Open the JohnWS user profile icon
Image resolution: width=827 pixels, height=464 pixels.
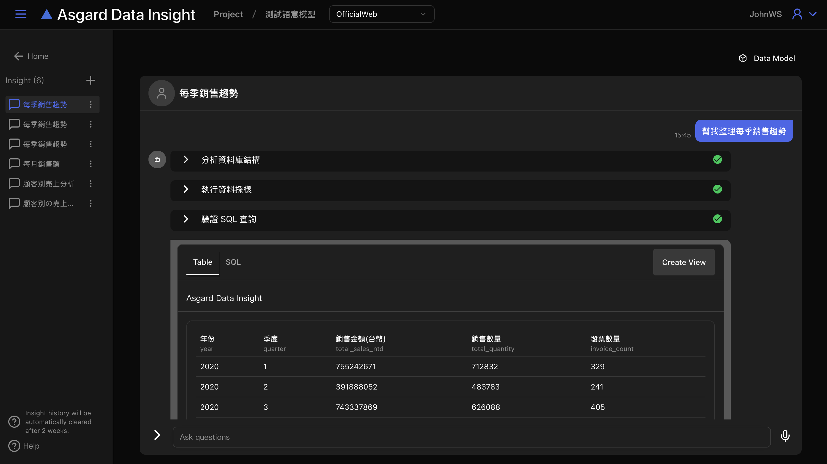[797, 14]
